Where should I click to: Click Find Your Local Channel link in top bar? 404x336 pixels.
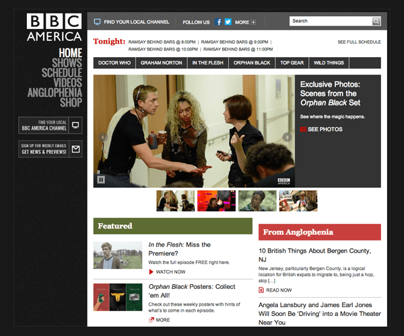(x=137, y=22)
